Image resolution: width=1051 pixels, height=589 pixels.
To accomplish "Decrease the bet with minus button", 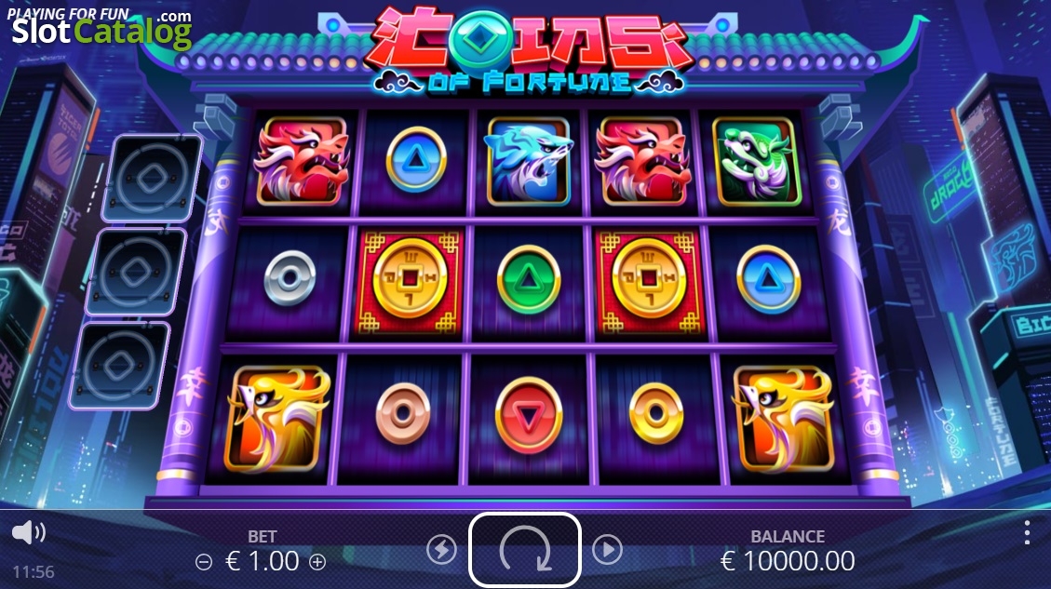I will (204, 561).
